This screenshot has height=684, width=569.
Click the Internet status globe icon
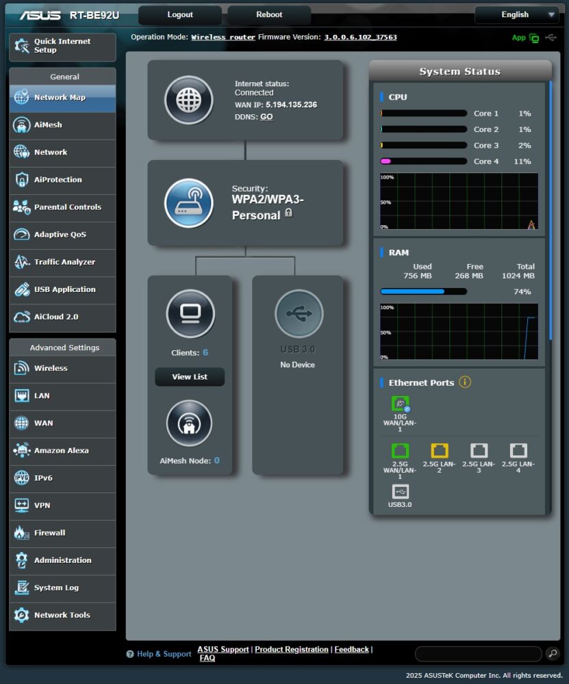tap(188, 100)
